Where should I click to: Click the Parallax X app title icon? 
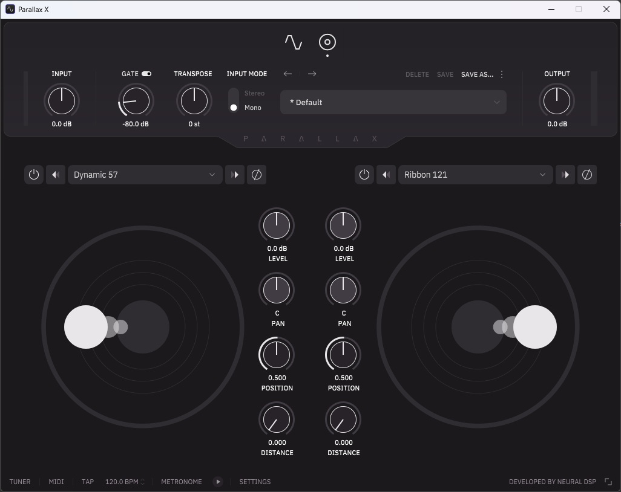click(x=10, y=9)
